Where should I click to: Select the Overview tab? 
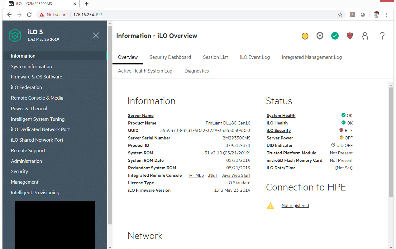[128, 57]
